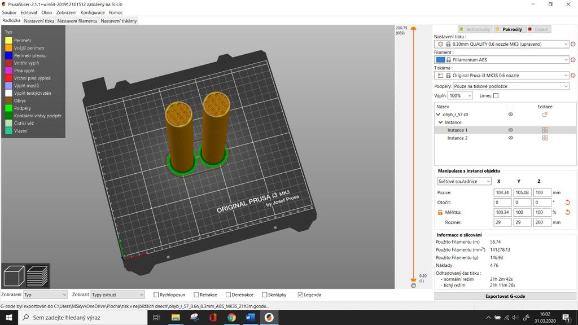Open the Nastavení tisku preset dropdown
This screenshot has height=325, width=578.
(502, 44)
